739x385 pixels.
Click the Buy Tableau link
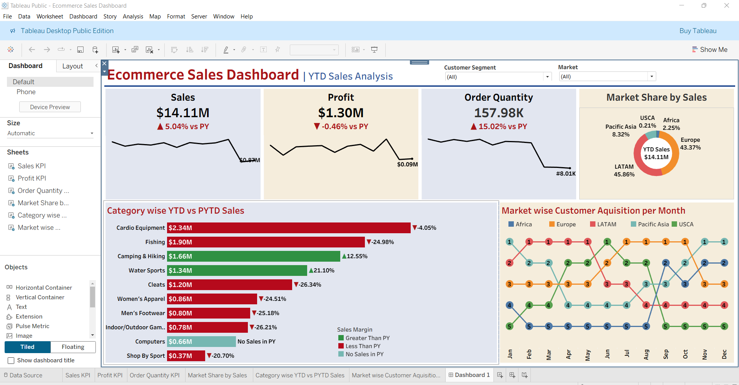[698, 31]
